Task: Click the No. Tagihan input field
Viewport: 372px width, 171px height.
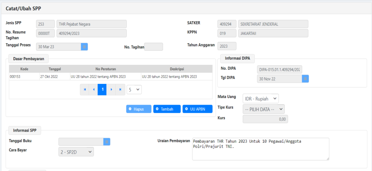Action: (153, 47)
